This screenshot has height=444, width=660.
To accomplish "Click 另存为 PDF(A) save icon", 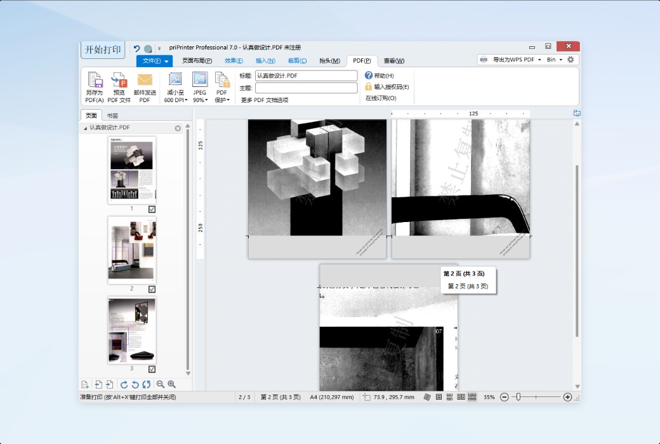I will (x=95, y=88).
